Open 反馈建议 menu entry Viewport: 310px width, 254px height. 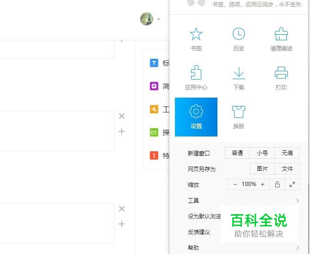199,232
